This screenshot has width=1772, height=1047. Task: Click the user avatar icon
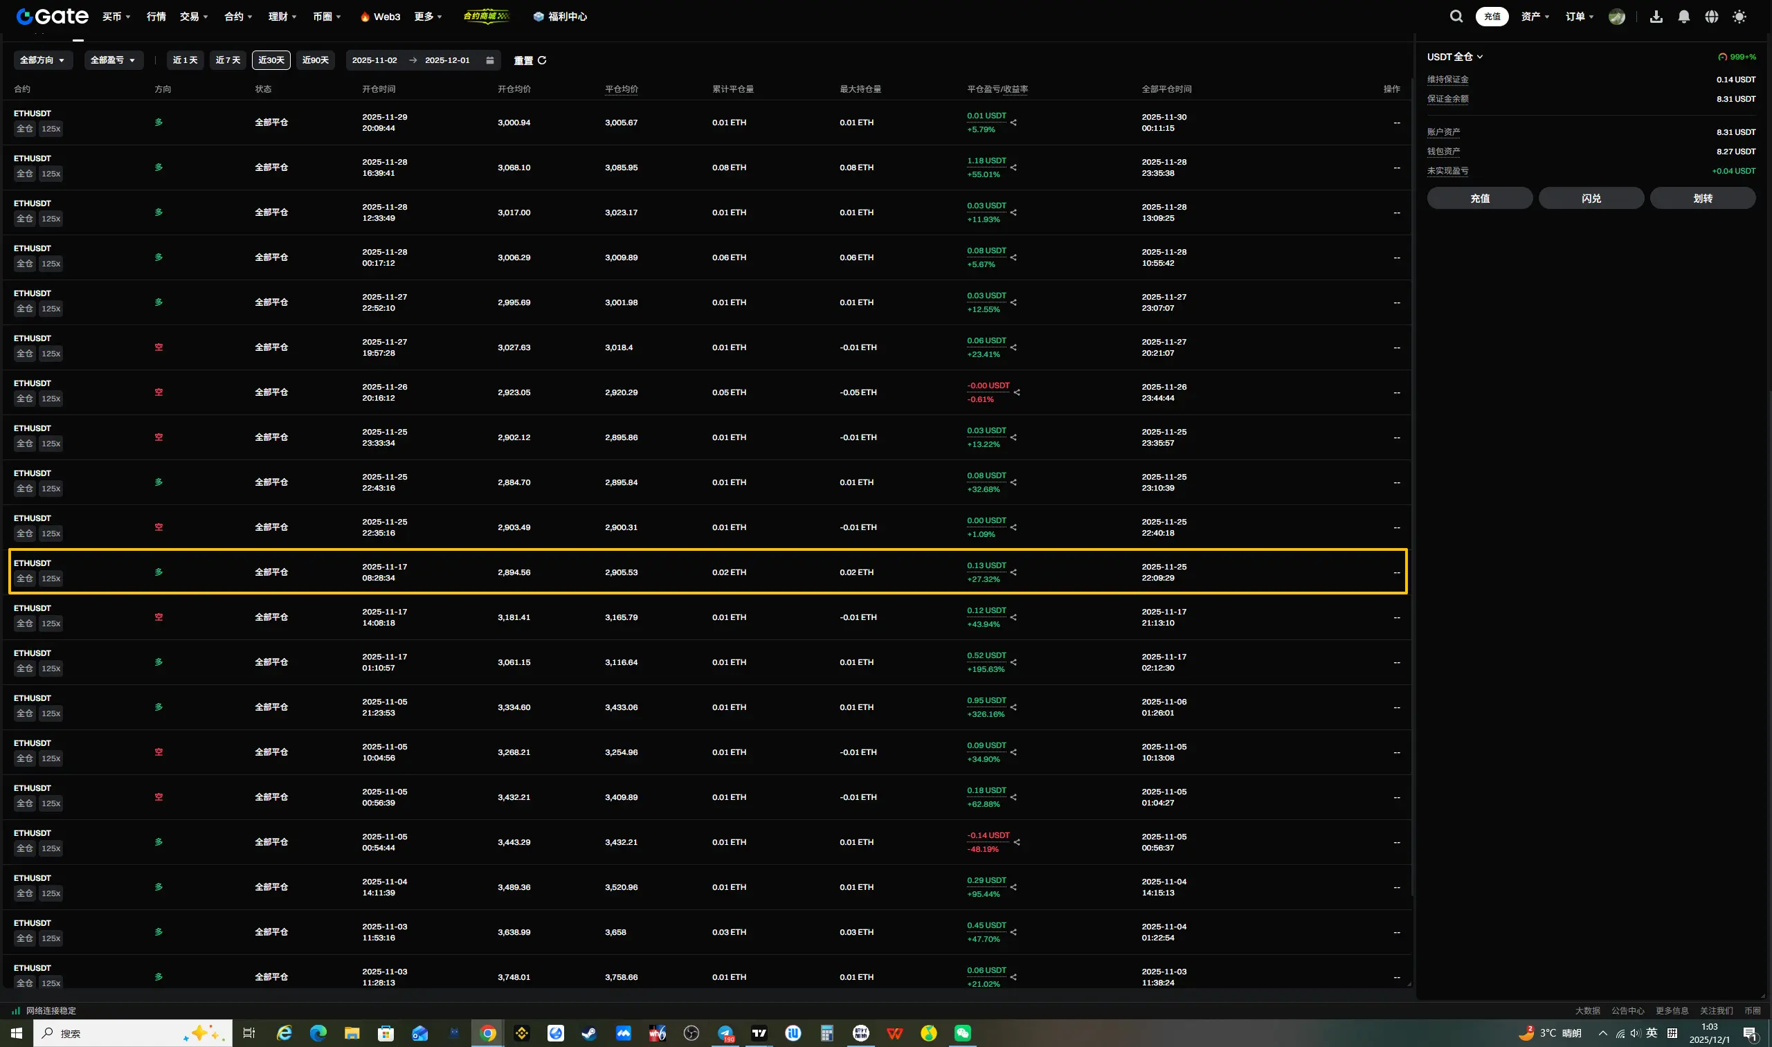(x=1617, y=16)
